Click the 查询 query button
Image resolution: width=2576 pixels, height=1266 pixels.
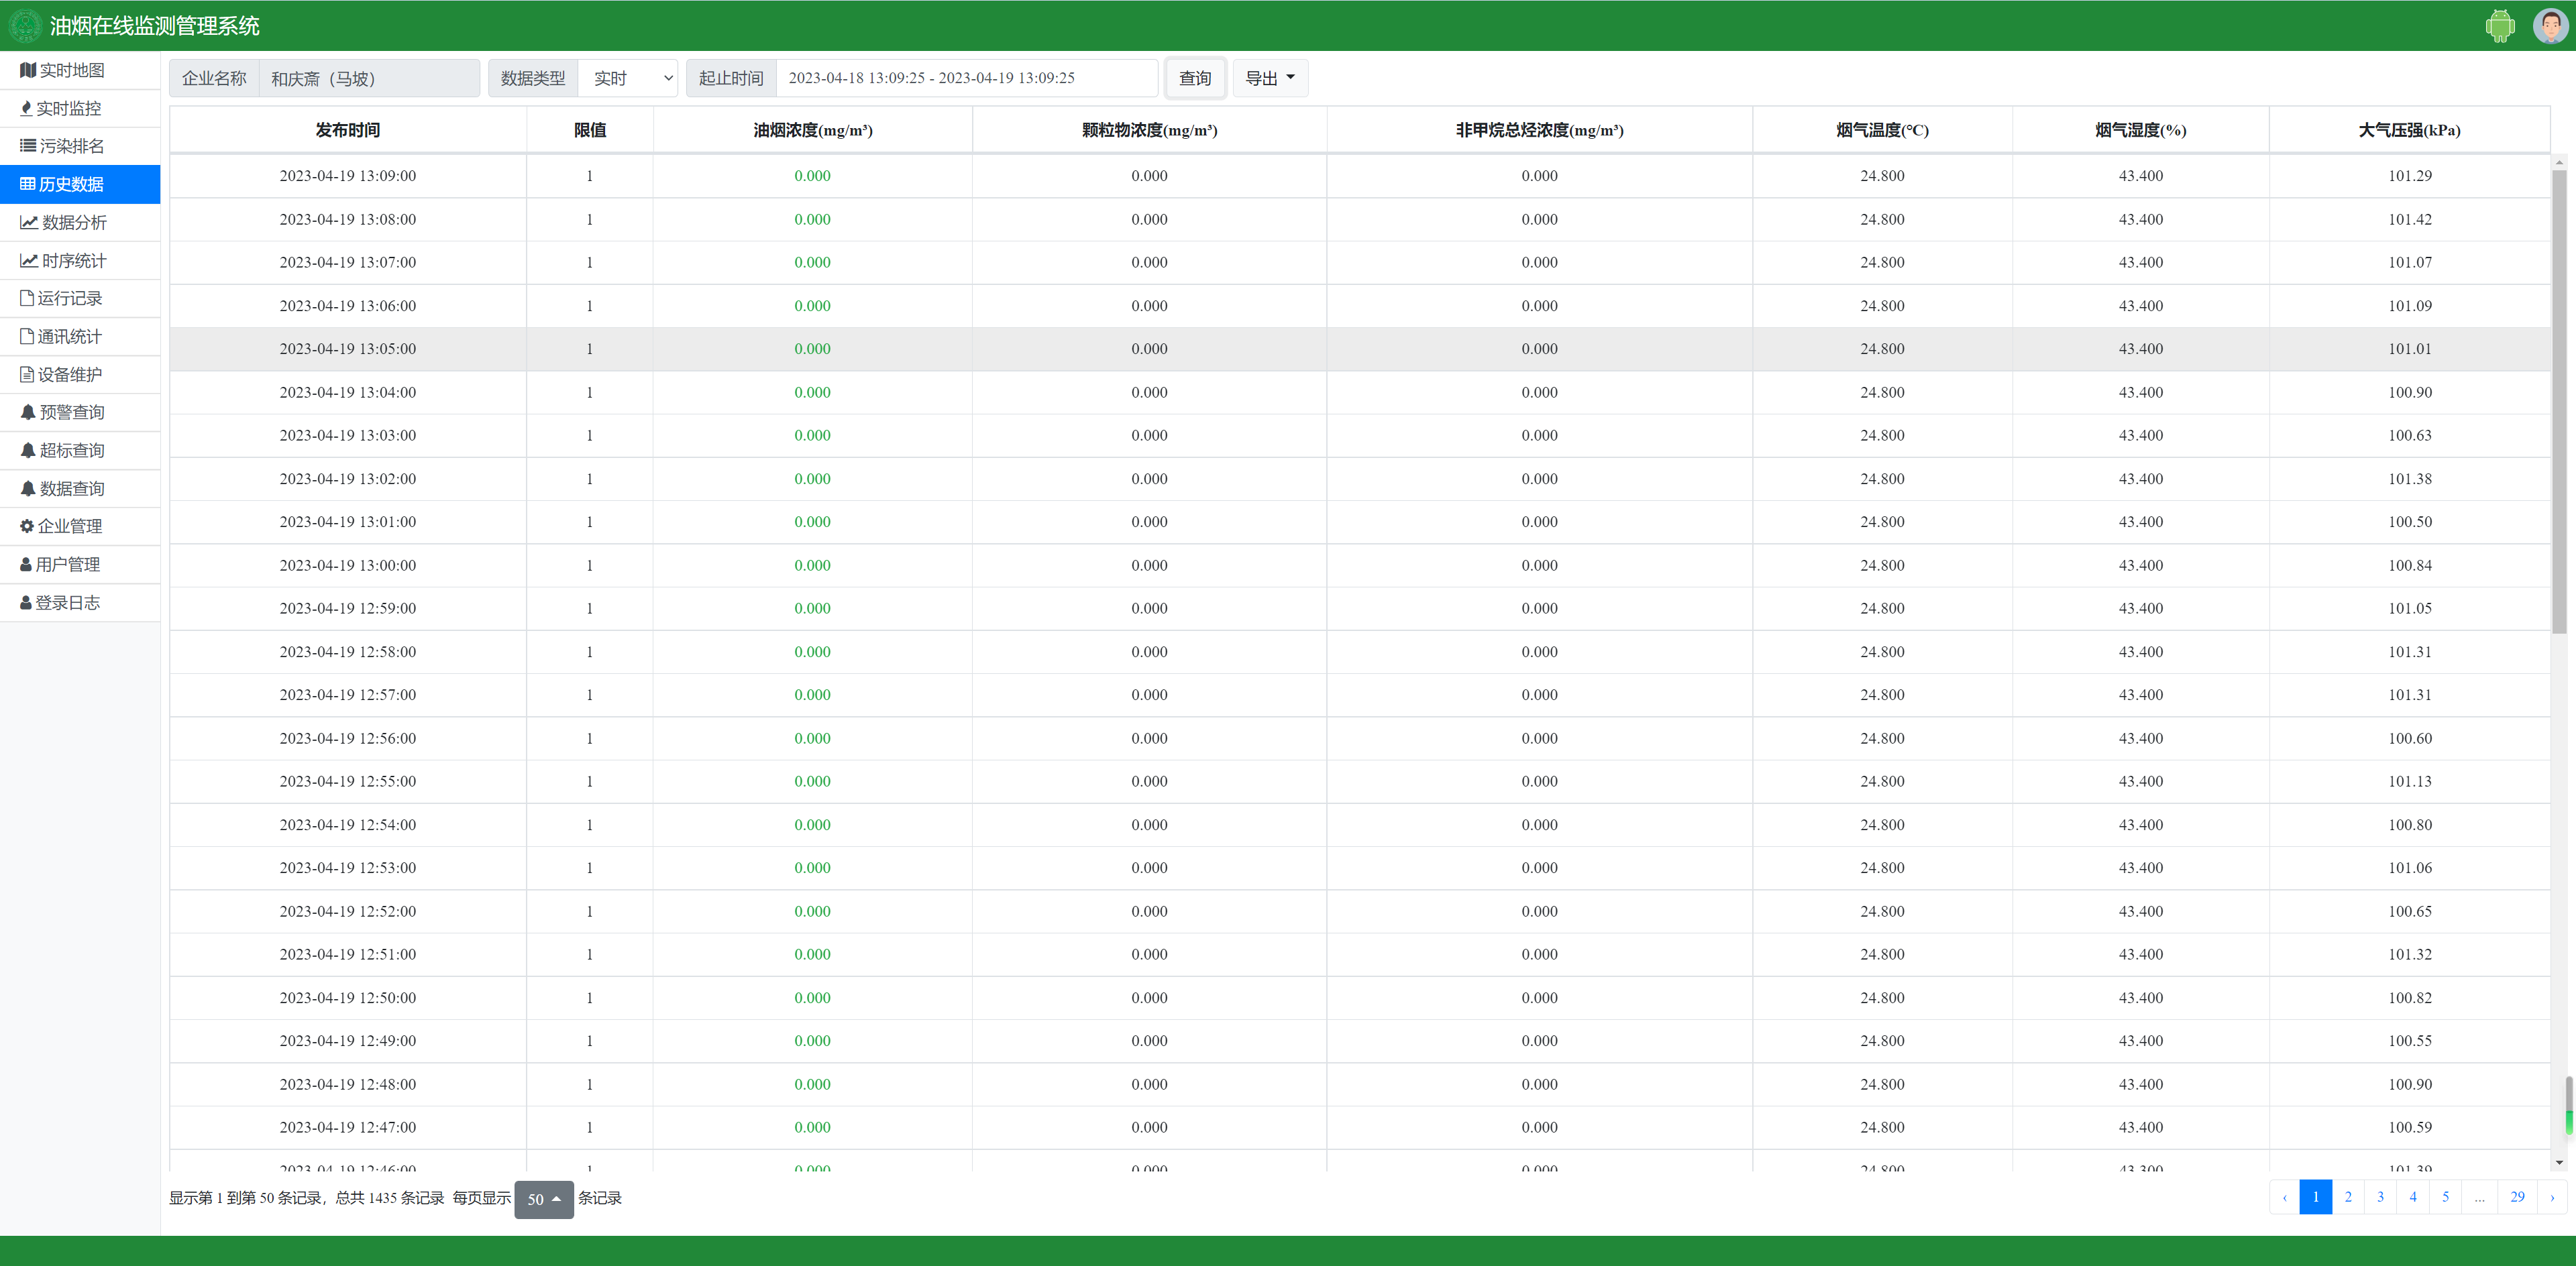[x=1194, y=78]
